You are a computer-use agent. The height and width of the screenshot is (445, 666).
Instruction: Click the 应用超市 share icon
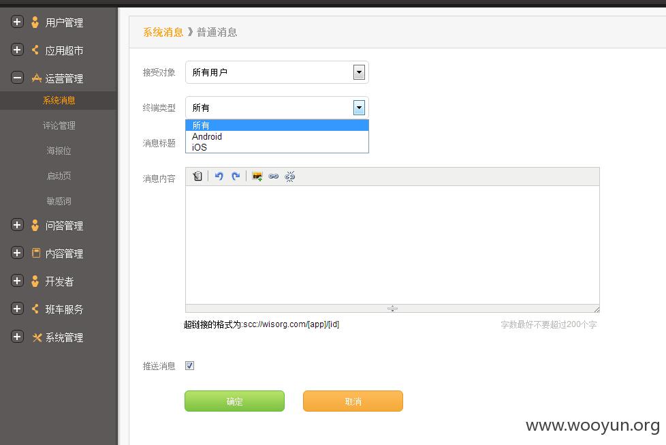coord(35,50)
